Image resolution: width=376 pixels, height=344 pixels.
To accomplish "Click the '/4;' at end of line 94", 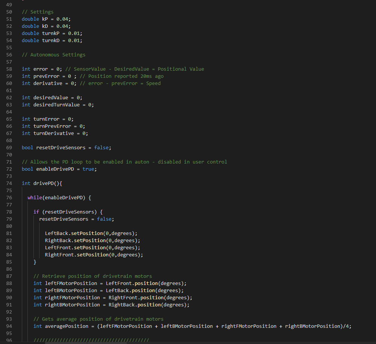I will [x=347, y=326].
